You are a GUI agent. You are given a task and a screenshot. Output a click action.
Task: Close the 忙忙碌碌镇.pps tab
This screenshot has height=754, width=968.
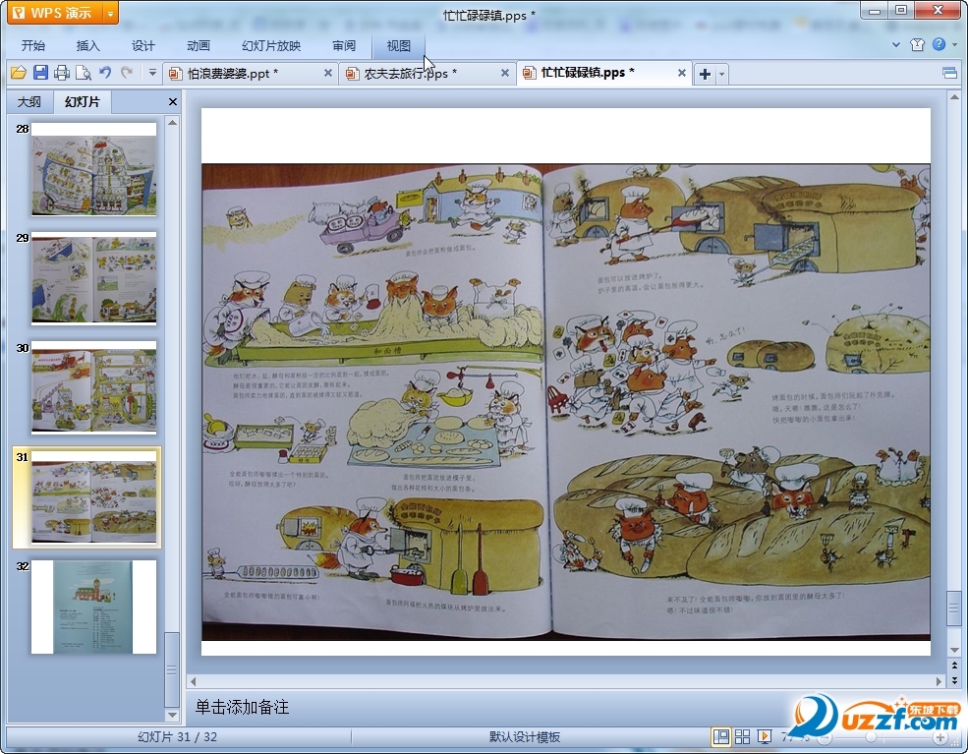pos(682,73)
